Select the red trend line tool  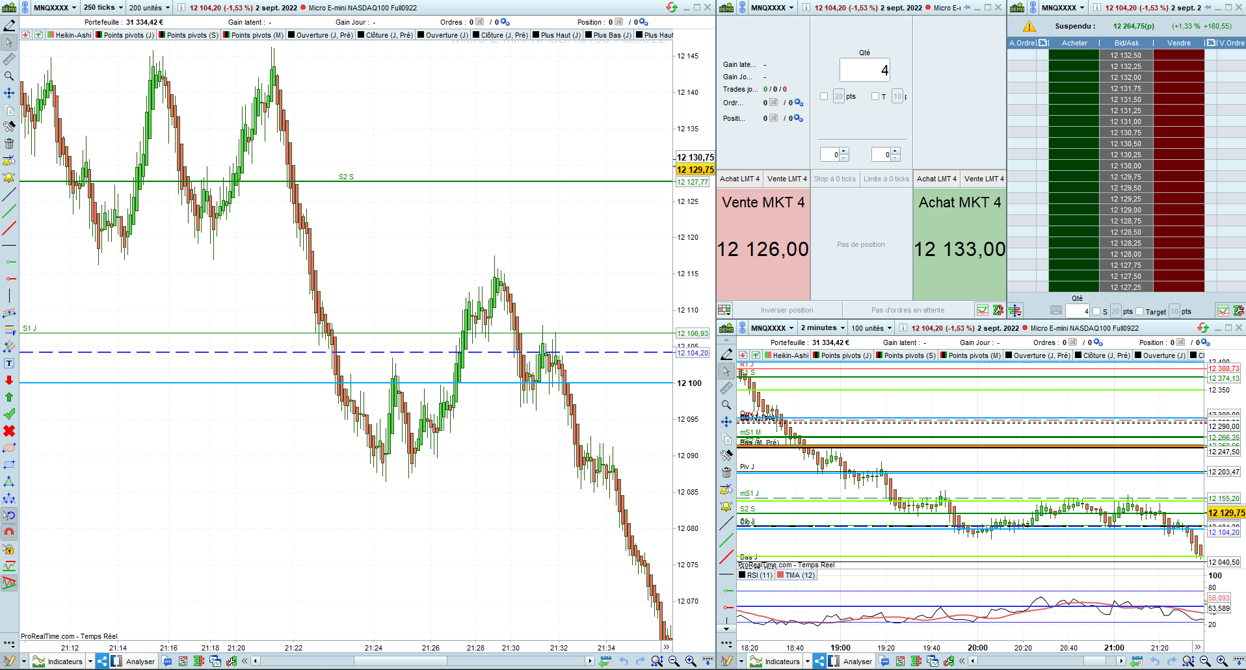coord(9,228)
